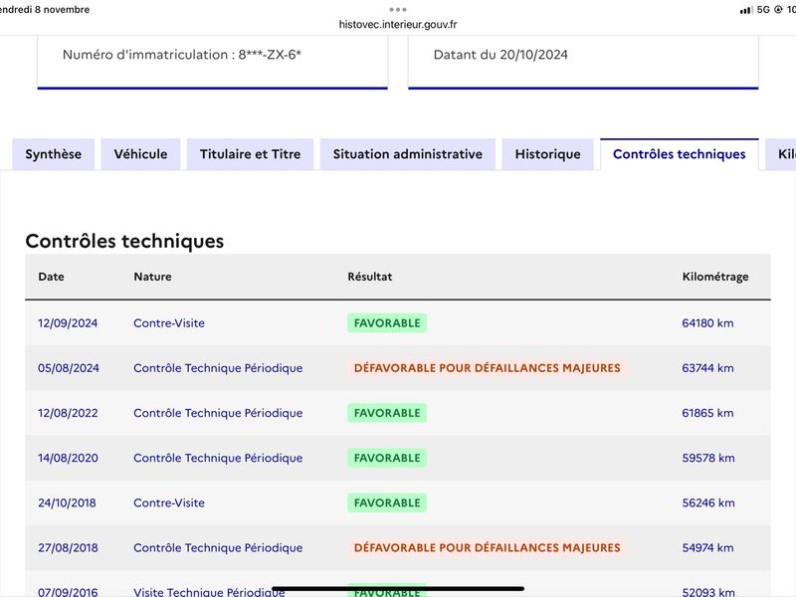Screen dimensions: 796x597
Task: Click the FAVORABLE badge for 12/09/2024
Action: [387, 323]
